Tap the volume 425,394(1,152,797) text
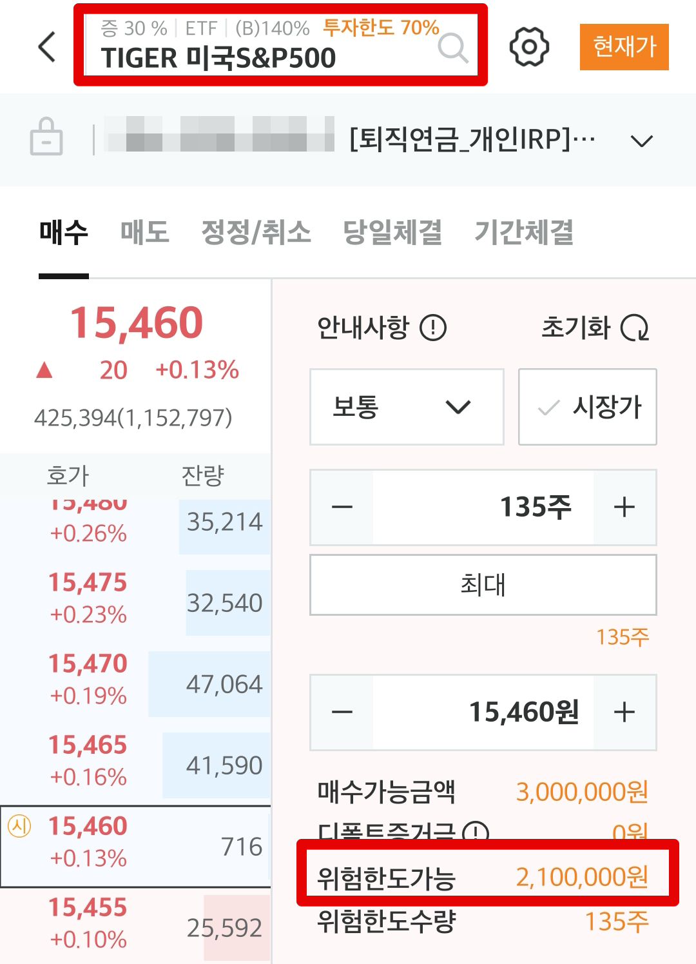Viewport: 696px width, 964px height. (x=133, y=418)
